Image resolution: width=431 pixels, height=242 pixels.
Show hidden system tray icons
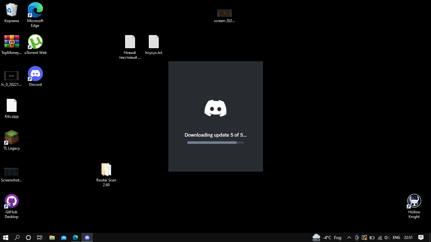point(349,238)
